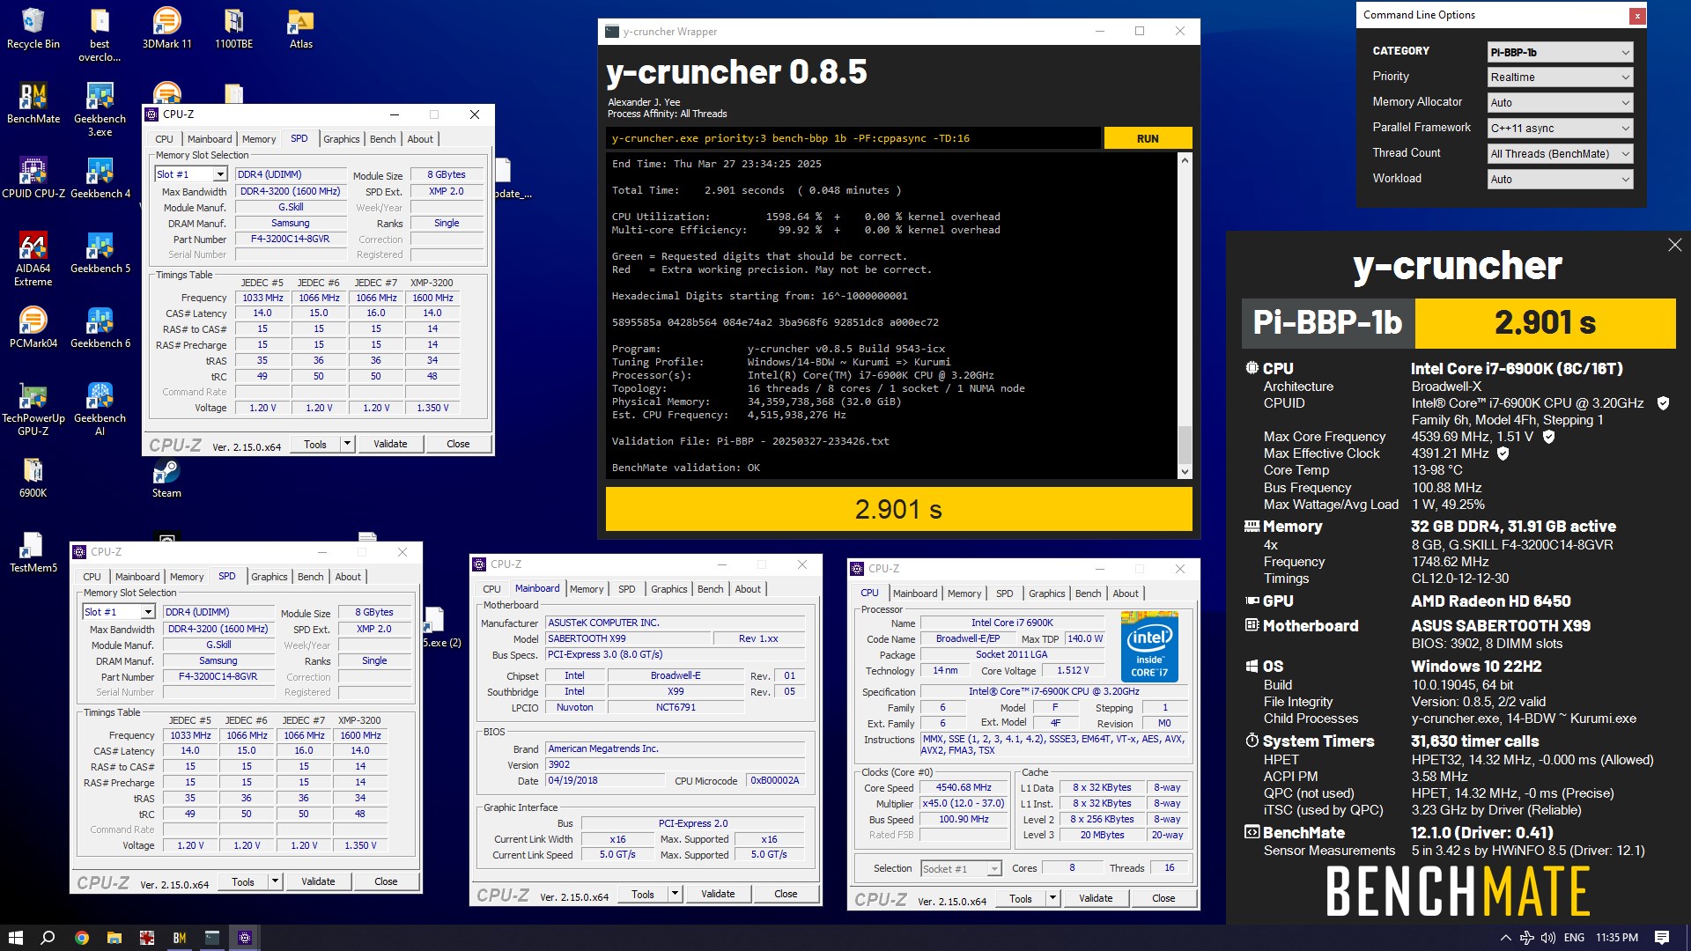The width and height of the screenshot is (1691, 951).
Task: Switch to BenchMate taskbar icon
Action: pos(179,938)
